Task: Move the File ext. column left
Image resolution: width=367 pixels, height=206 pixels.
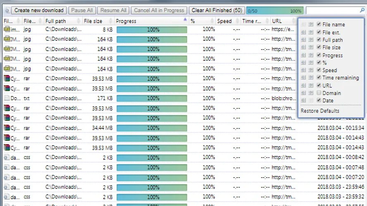Action: click(303, 32)
